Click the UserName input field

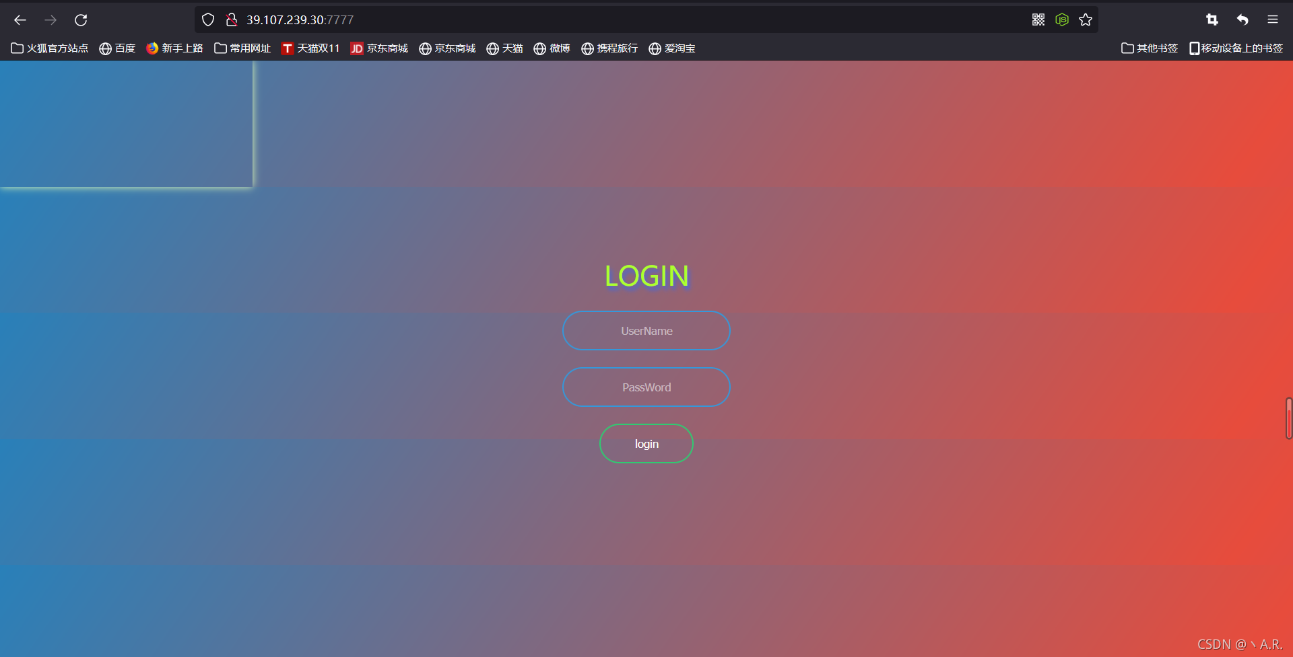click(x=646, y=331)
